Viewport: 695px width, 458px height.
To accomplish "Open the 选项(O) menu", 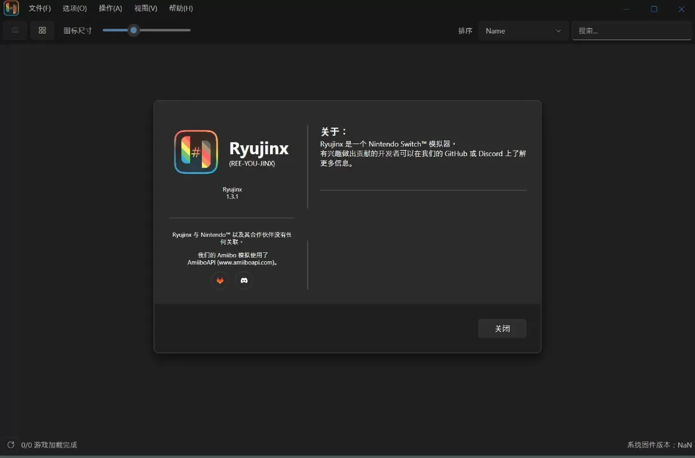I will (x=74, y=8).
